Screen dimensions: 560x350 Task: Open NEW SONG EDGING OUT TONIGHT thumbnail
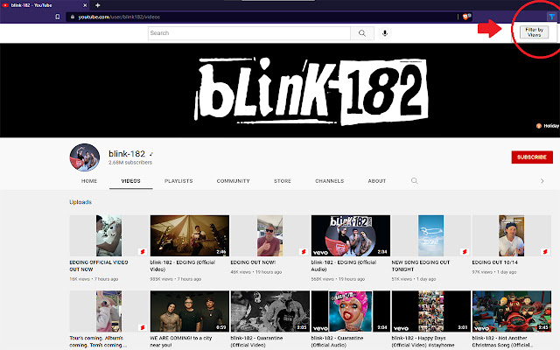coord(431,235)
